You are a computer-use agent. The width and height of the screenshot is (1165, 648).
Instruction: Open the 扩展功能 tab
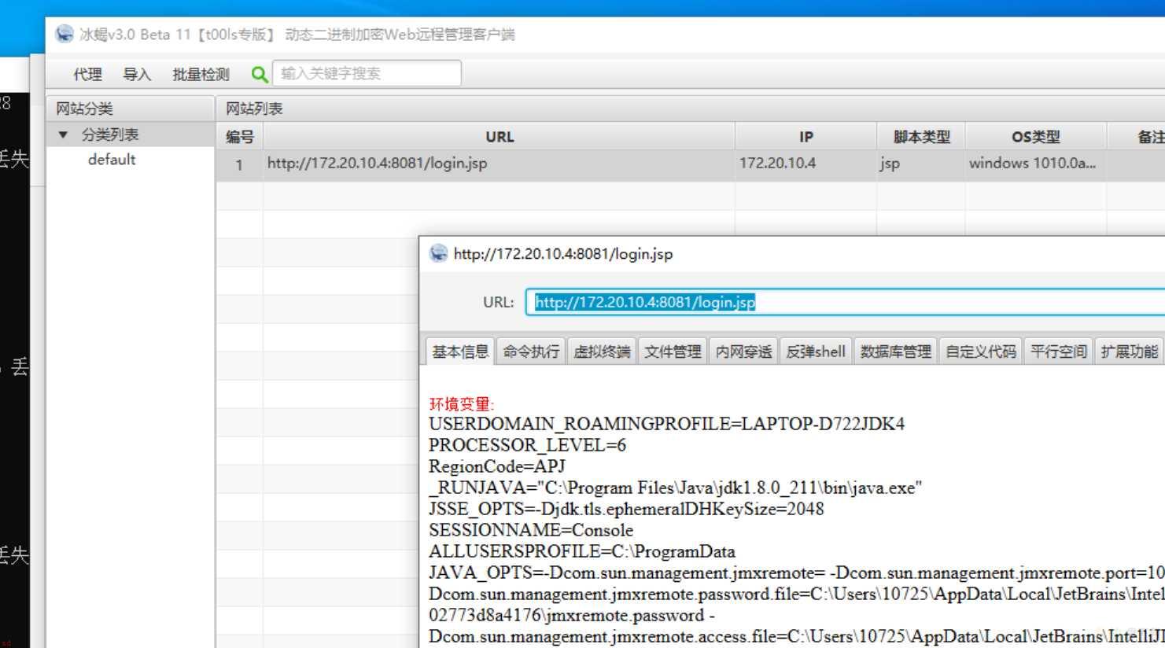(1130, 352)
